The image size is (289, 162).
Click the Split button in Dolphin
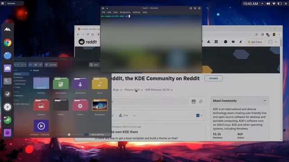click(x=94, y=65)
